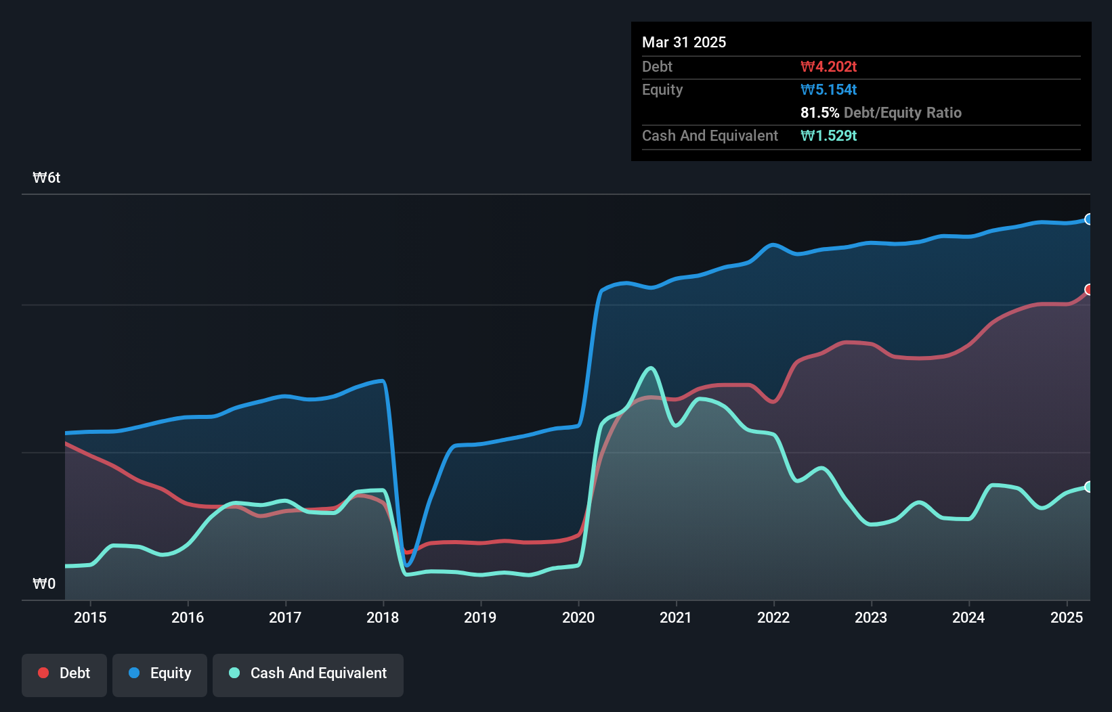Toggle the Debt series legend button

(64, 675)
